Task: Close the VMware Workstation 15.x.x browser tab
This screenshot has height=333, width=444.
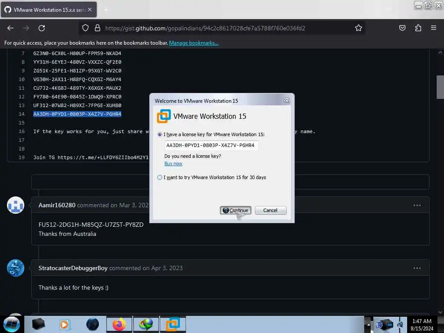Action: click(90, 10)
